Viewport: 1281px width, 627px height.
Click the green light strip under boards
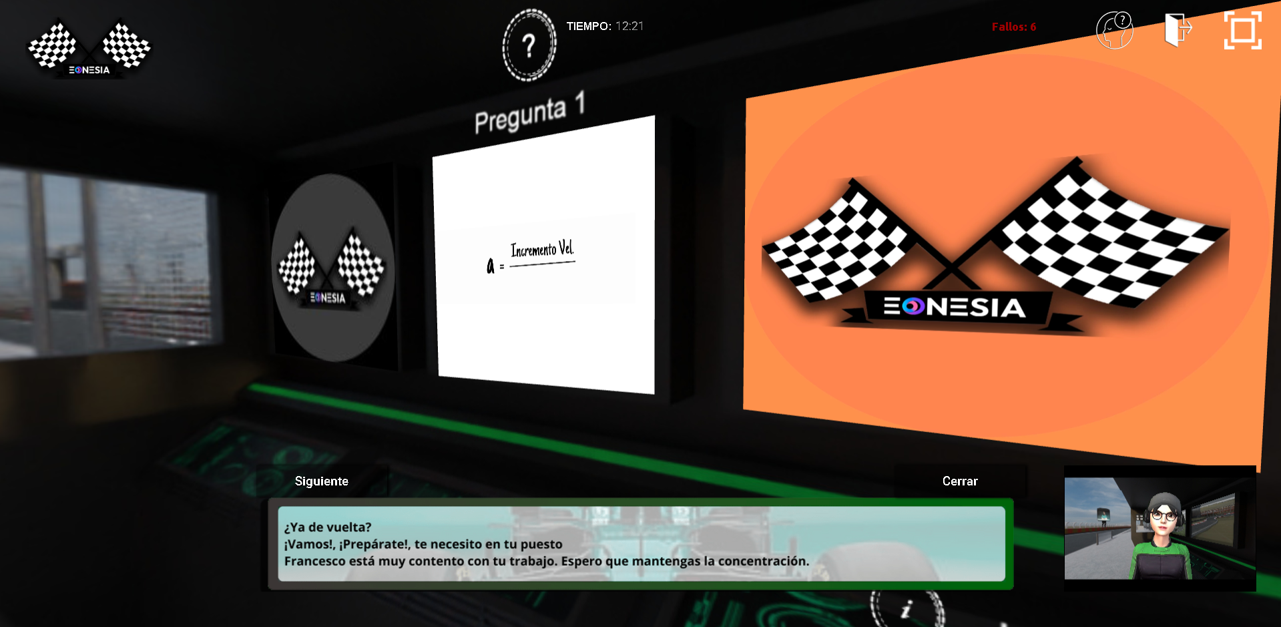pyautogui.click(x=467, y=421)
